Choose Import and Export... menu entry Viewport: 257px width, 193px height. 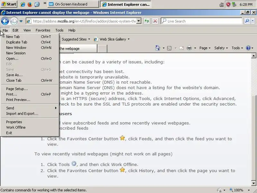pos(30,114)
